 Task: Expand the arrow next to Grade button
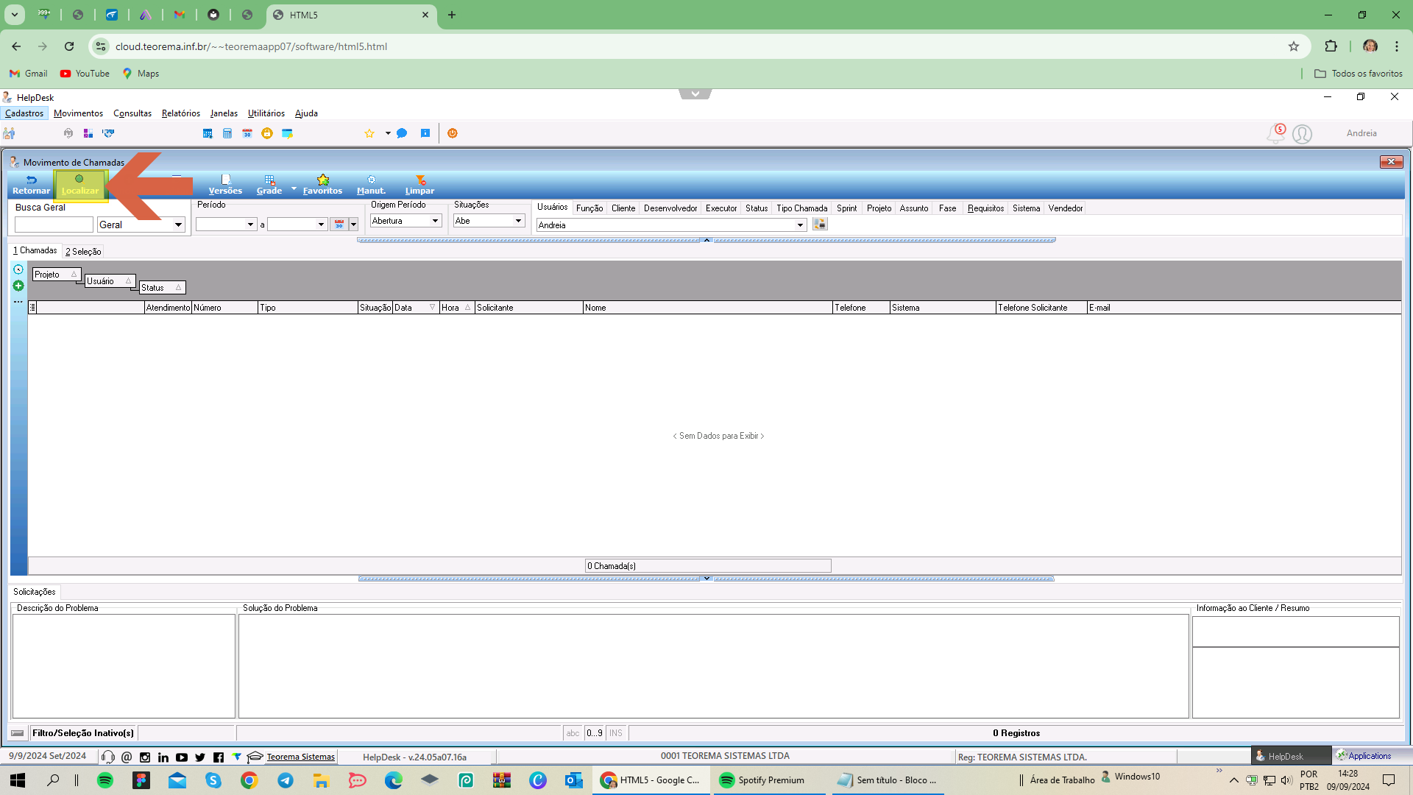coord(294,189)
